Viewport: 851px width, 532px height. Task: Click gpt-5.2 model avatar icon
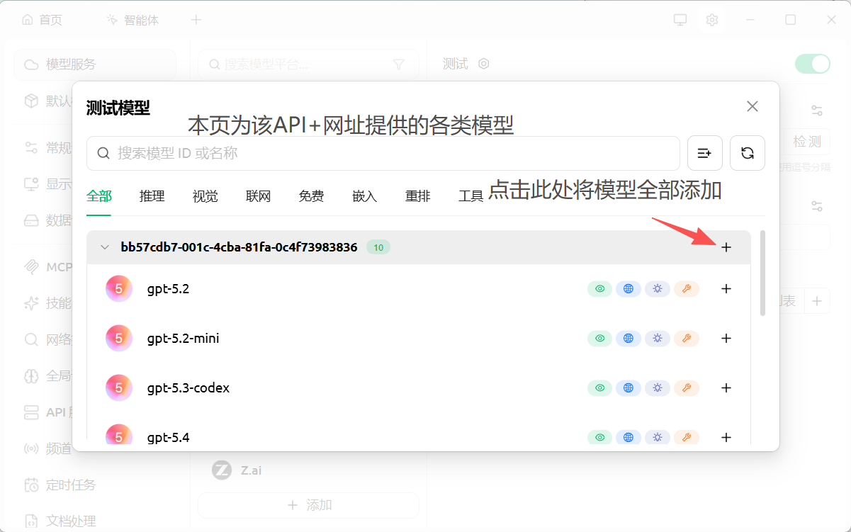119,289
